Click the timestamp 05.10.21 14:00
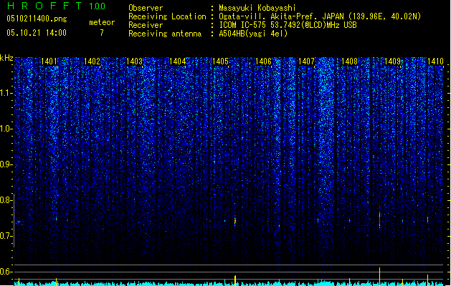The height and width of the screenshot is (286, 451). [37, 33]
